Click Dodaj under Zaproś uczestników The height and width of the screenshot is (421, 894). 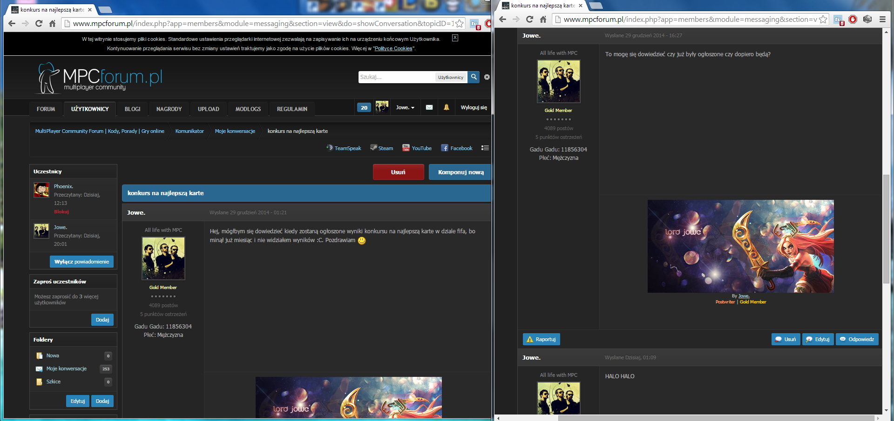point(102,320)
